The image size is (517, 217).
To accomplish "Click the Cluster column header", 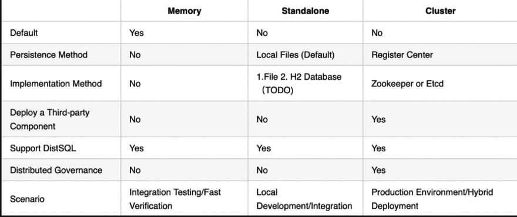I will (440, 11).
